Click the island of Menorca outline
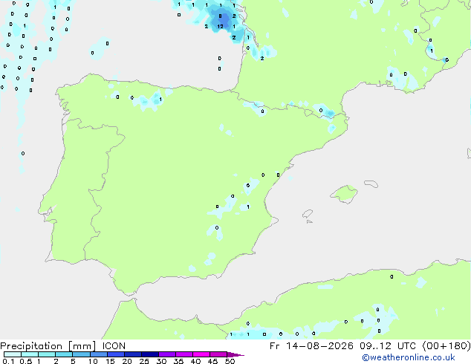 click(371, 183)
